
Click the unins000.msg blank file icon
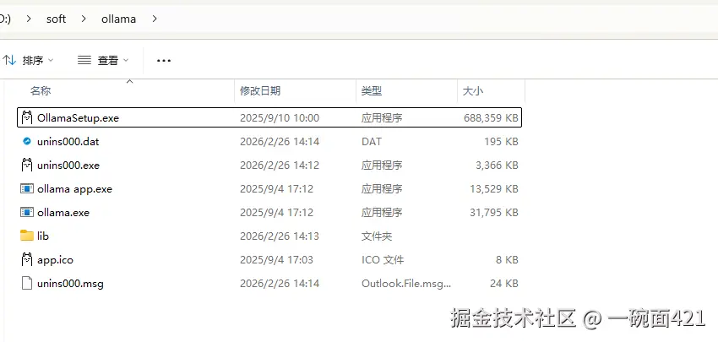(27, 284)
